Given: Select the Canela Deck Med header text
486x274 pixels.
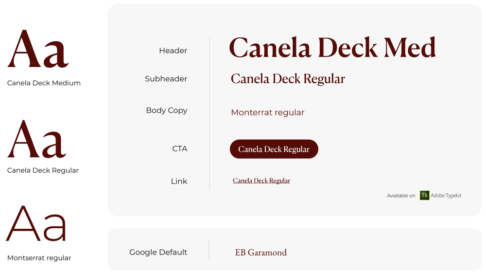Looking at the screenshot, I should pyautogui.click(x=332, y=48).
